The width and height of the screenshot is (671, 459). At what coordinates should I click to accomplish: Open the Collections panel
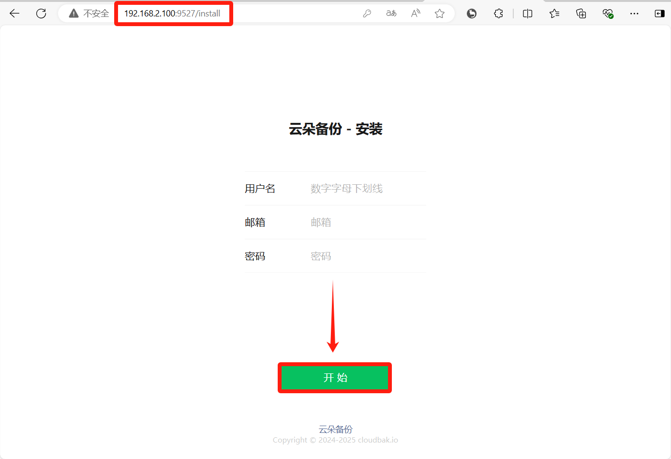tap(581, 14)
